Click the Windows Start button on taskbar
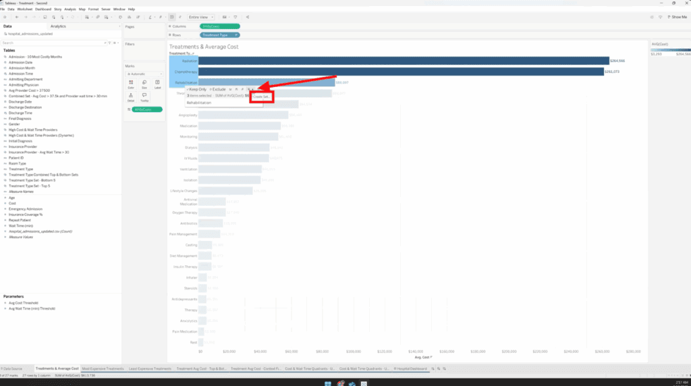Screen dimensions: 691x386 328,383
